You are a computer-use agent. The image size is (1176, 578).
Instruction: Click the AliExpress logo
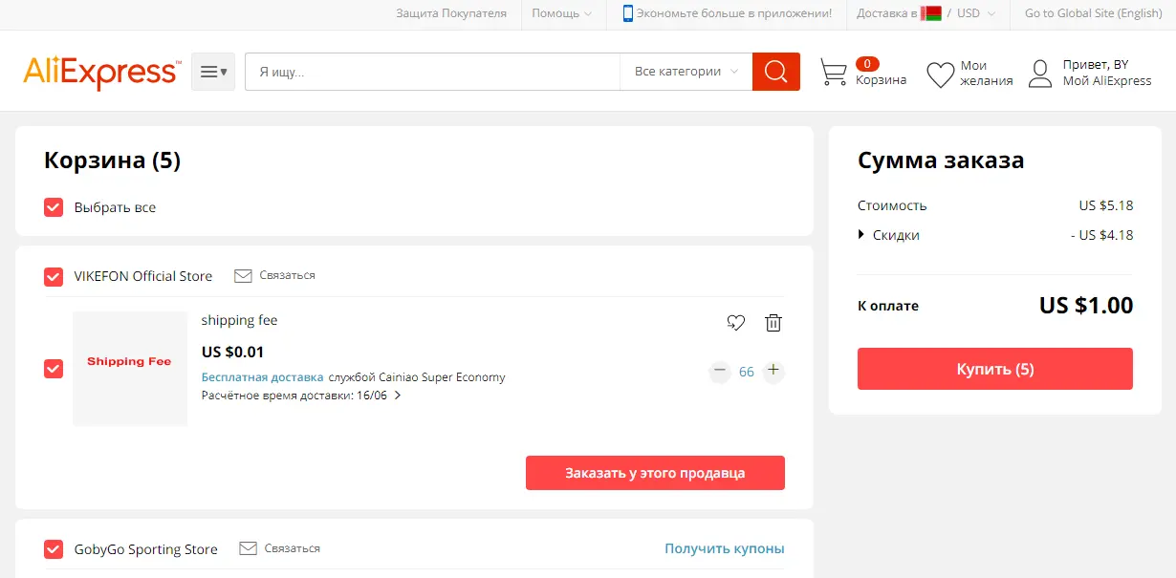[101, 72]
